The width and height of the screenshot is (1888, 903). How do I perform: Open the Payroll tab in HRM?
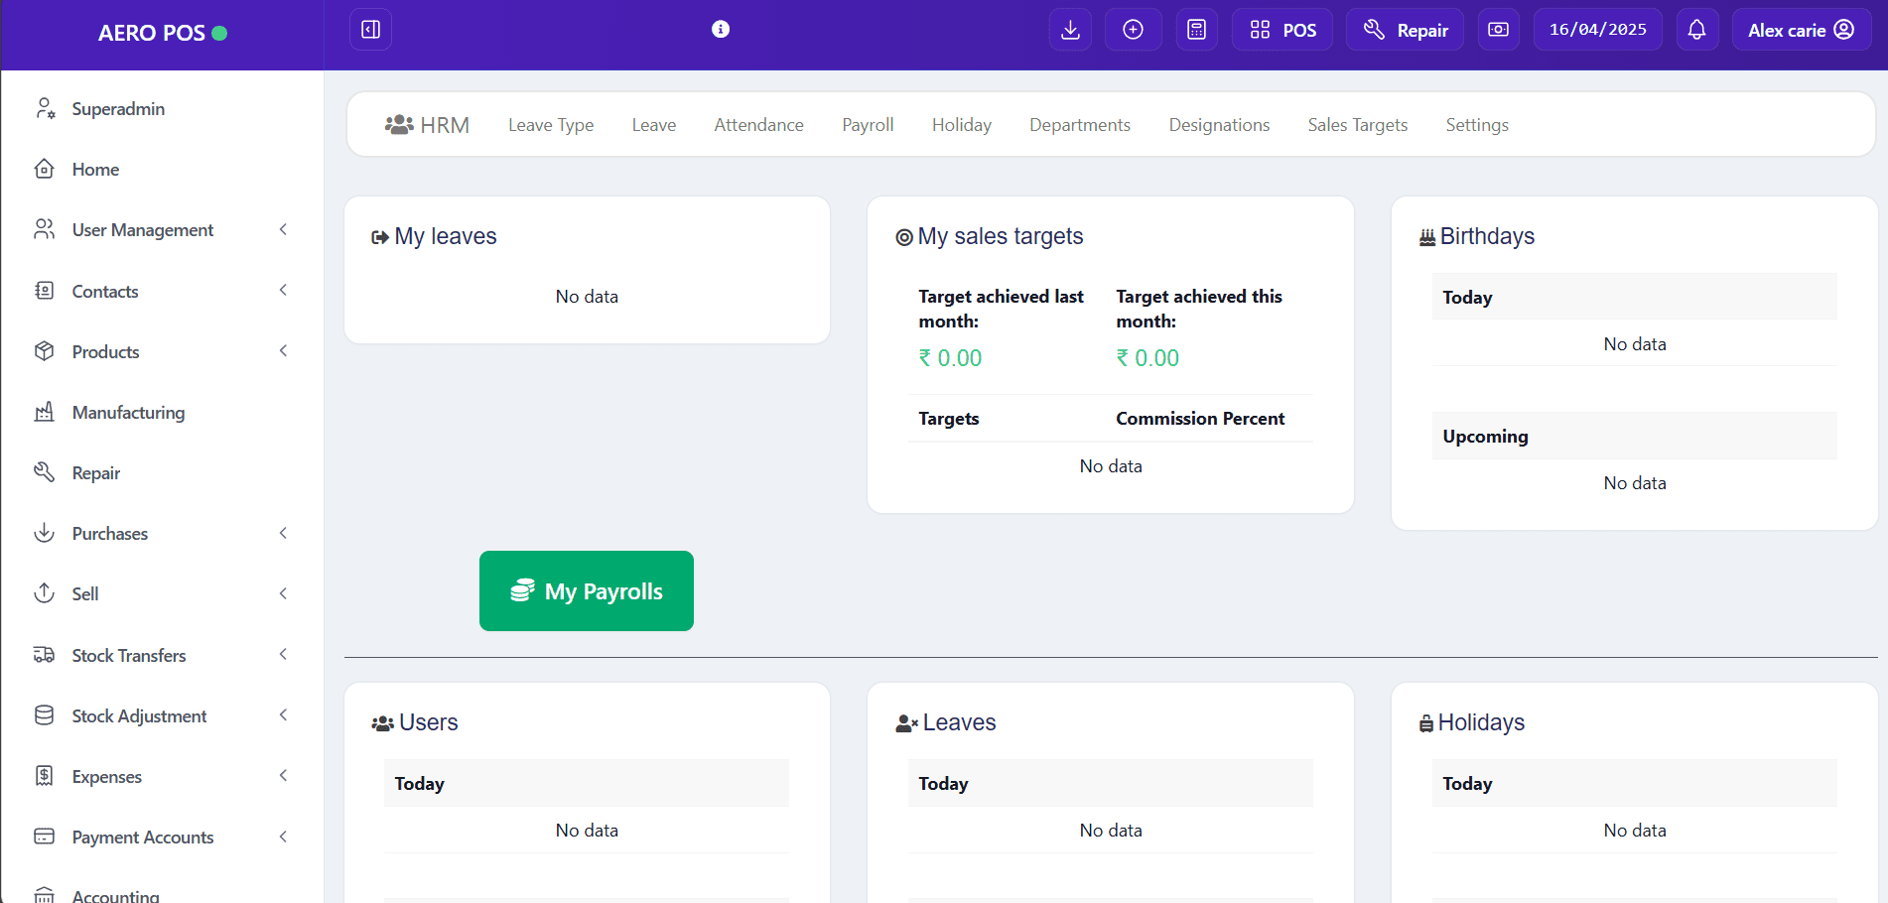pos(868,125)
